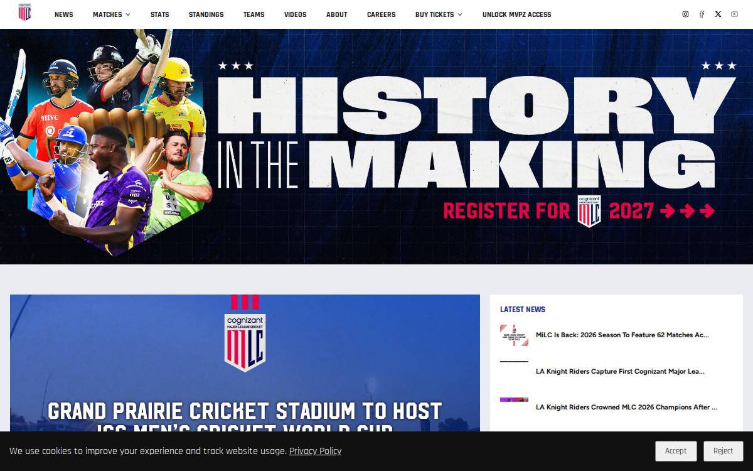Screen dimensions: 753x471
Task: Open the Facebook social icon
Action: (x=702, y=14)
